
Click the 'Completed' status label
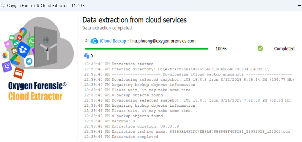point(284,49)
